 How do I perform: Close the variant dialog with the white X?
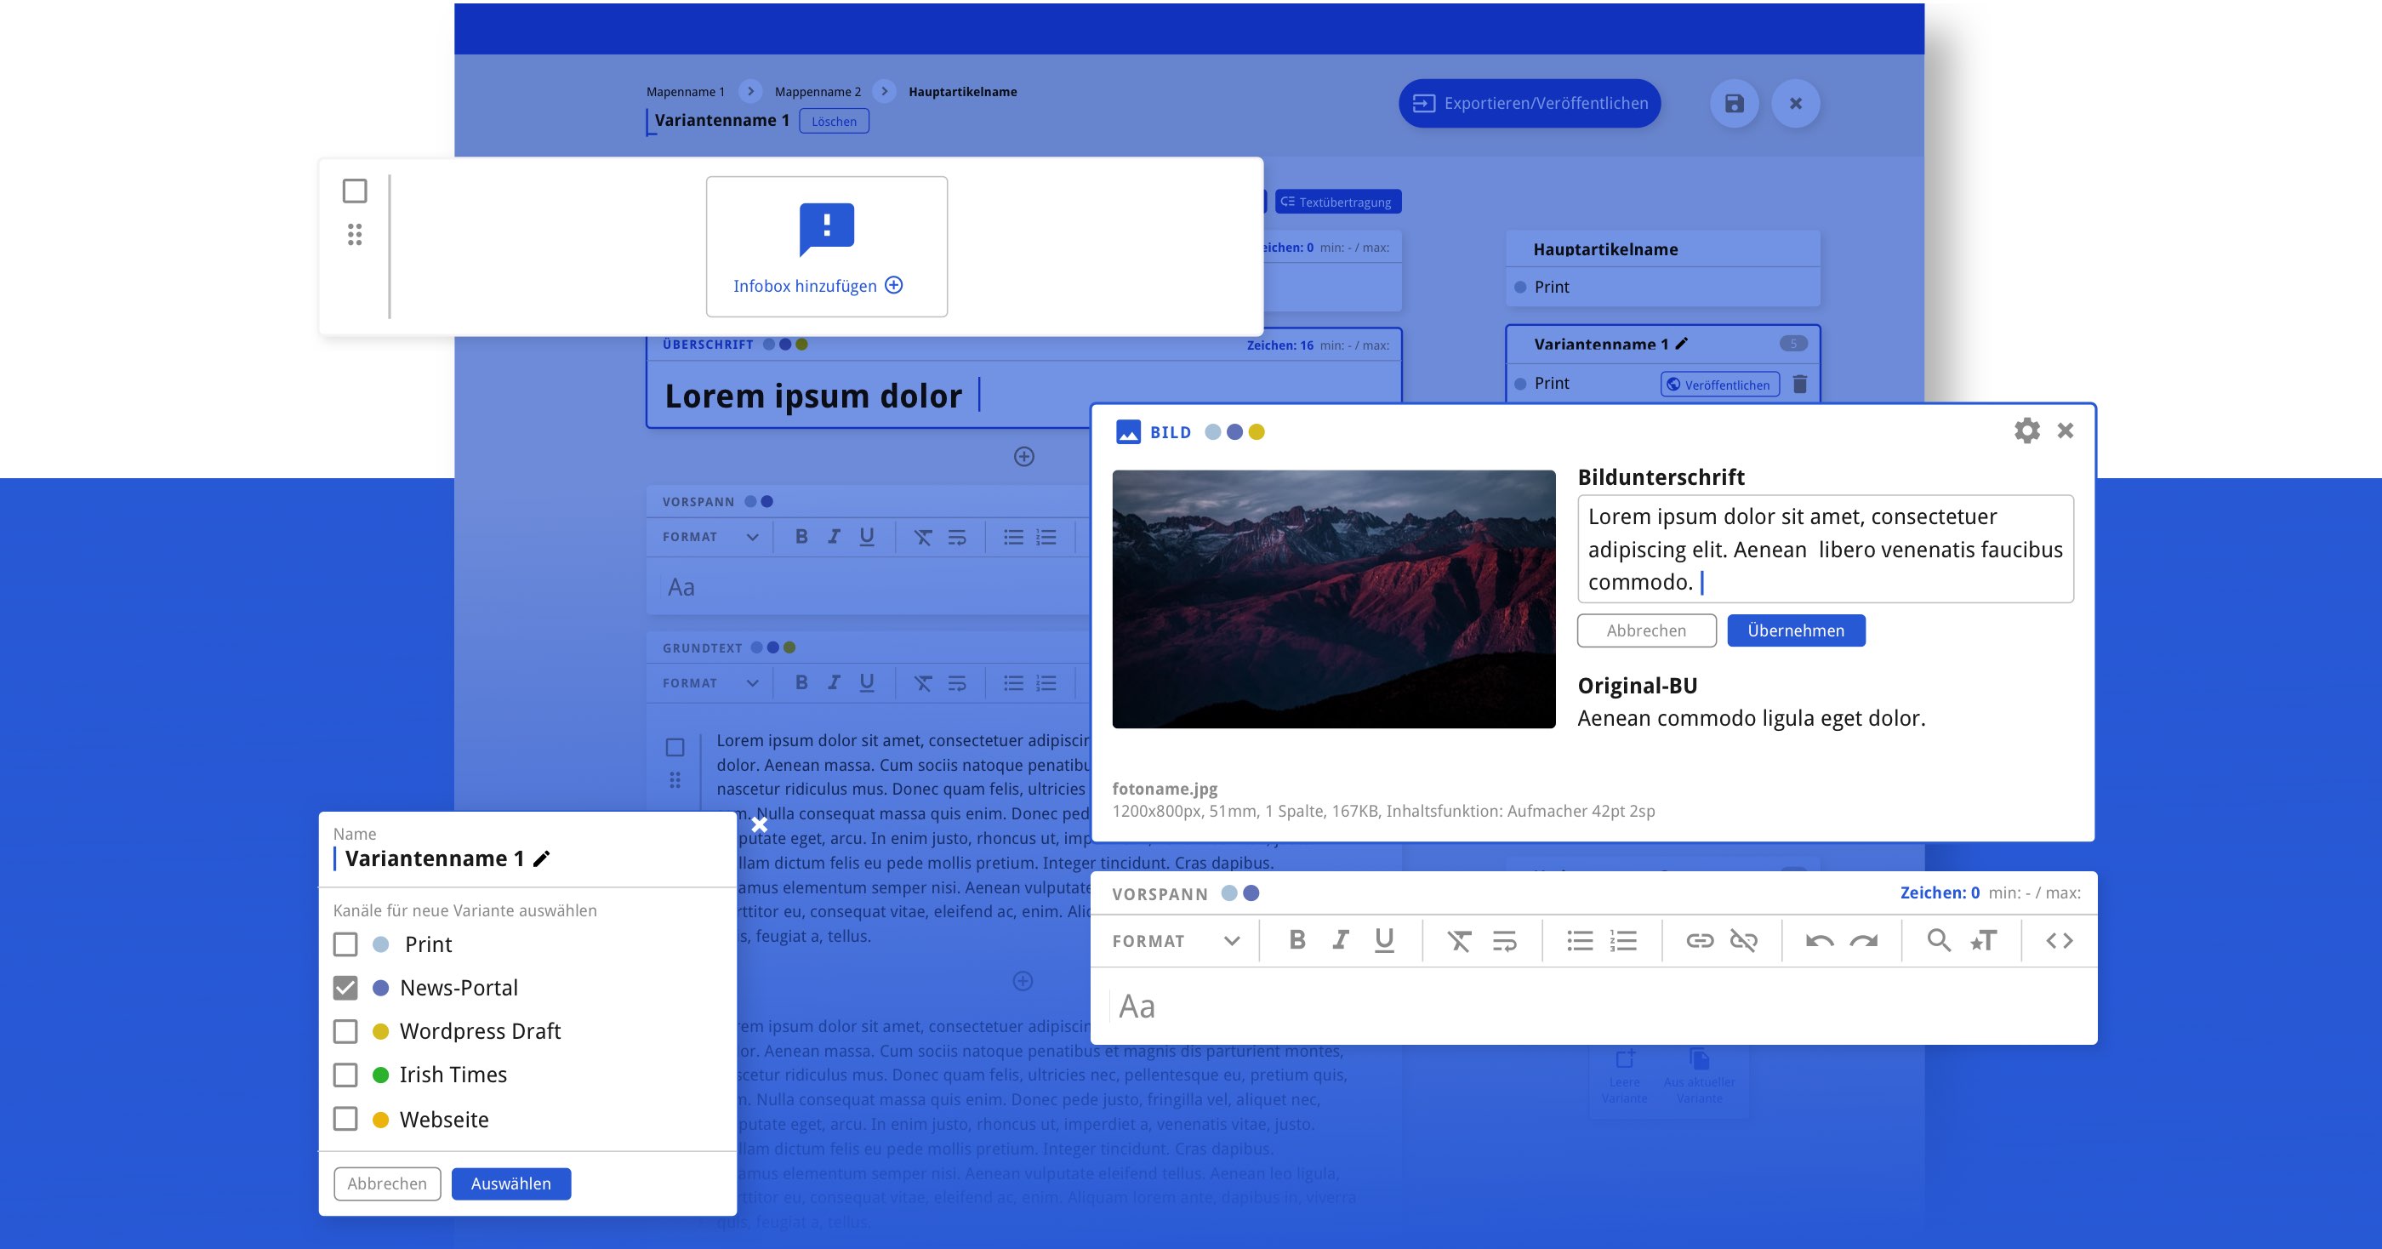click(x=759, y=824)
